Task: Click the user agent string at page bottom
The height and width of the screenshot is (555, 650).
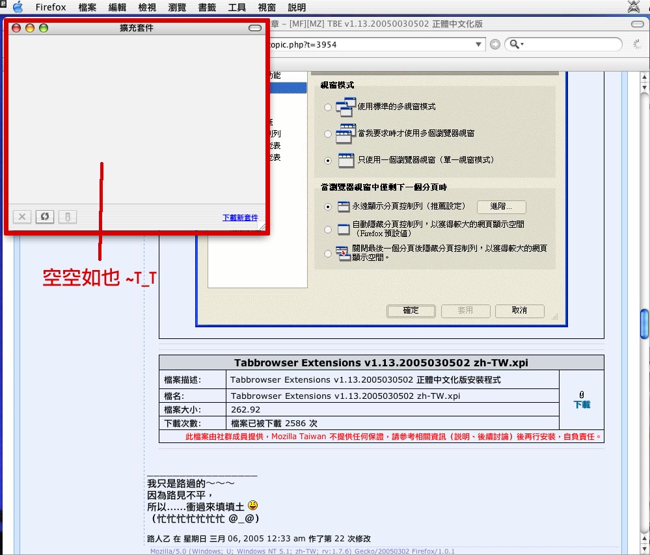Action: pyautogui.click(x=302, y=551)
